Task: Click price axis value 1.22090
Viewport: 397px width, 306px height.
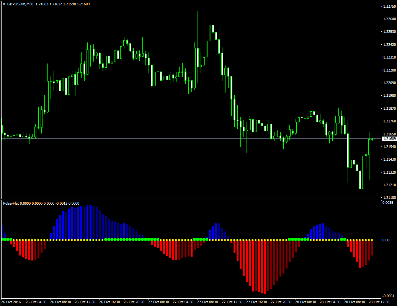Action: pyautogui.click(x=389, y=83)
